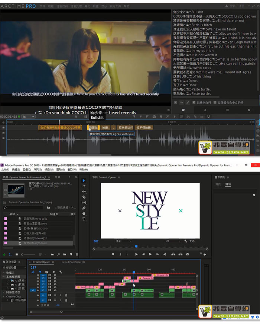This screenshot has width=260, height=324.
Task: Open the 1/2 playback resolution dropdown
Action: (173, 241)
